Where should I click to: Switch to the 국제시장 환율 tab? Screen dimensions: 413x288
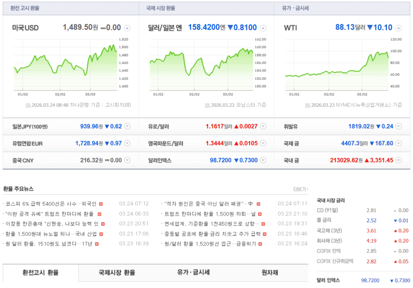coord(117,273)
